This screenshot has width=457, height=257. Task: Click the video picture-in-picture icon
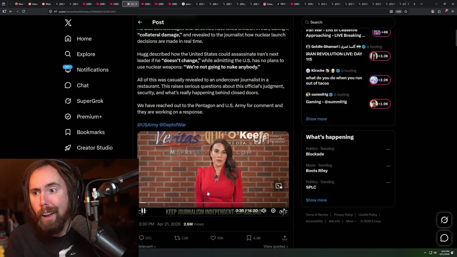point(279,186)
